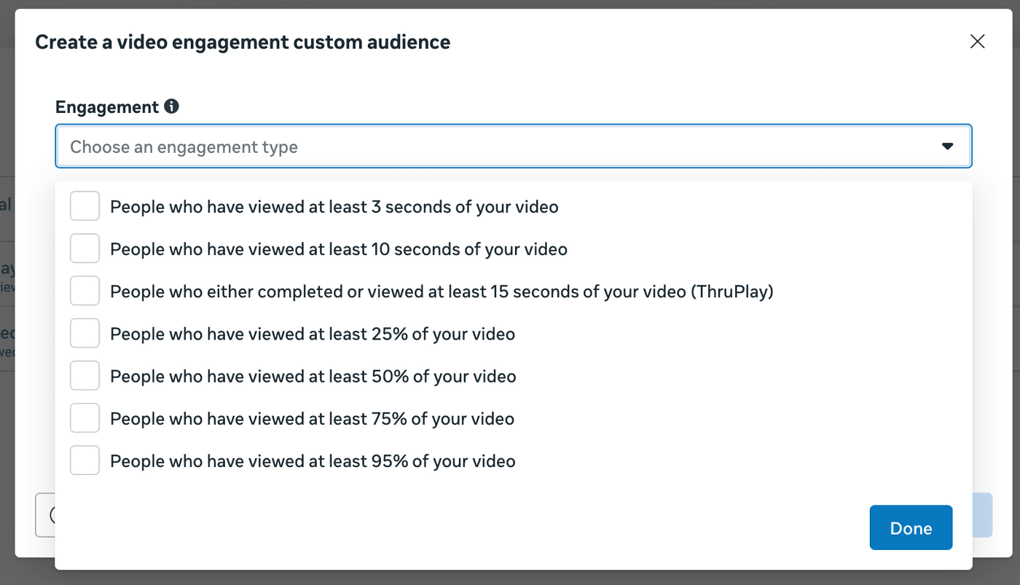The image size is (1020, 585).
Task: Select the 'at least 50% of your video' text
Action: (x=313, y=377)
